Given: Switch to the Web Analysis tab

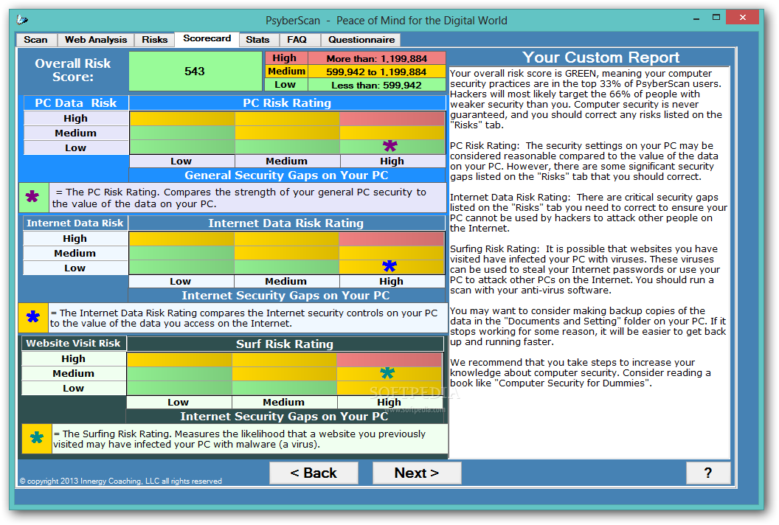Looking at the screenshot, I should (96, 40).
